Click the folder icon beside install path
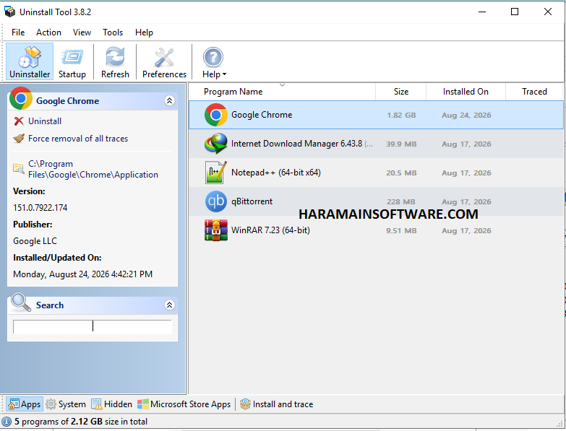Screen dimensions: 566x431 tap(18, 168)
